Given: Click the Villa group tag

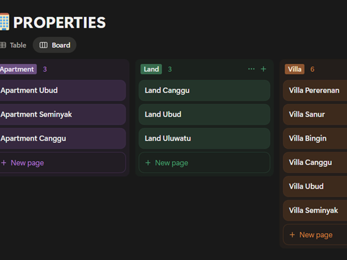Looking at the screenshot, I should click(295, 69).
